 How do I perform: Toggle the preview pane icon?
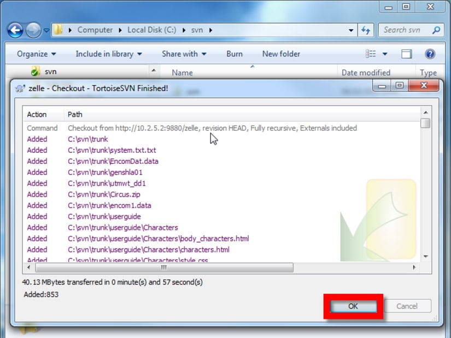(406, 54)
